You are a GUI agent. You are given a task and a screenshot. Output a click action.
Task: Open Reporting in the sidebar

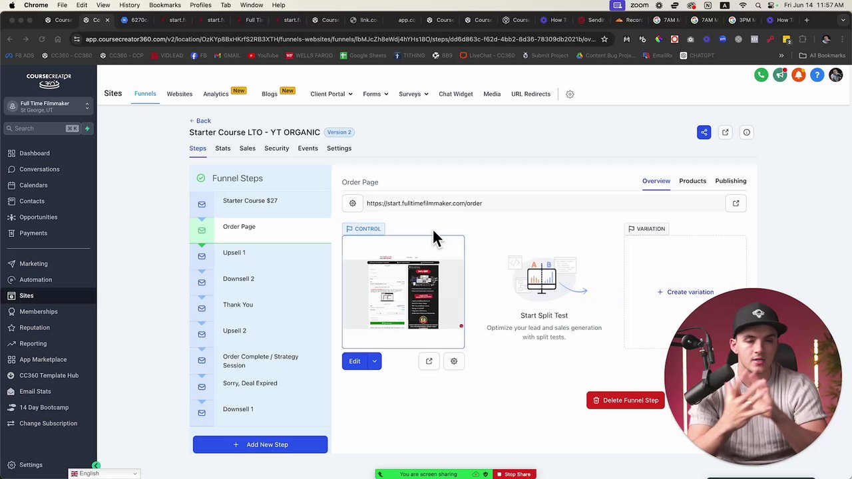click(33, 344)
